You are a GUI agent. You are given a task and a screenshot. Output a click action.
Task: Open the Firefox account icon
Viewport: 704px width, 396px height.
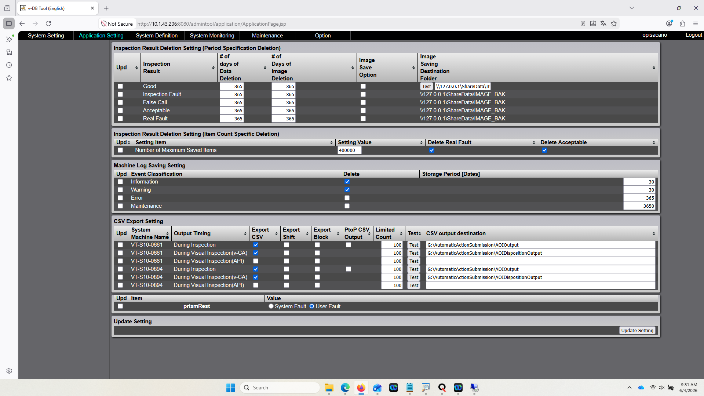coord(670,23)
